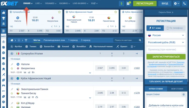Screen dimensions: 189x108
Task: Click the match search magnifier icon
Action: (x=140, y=40)
